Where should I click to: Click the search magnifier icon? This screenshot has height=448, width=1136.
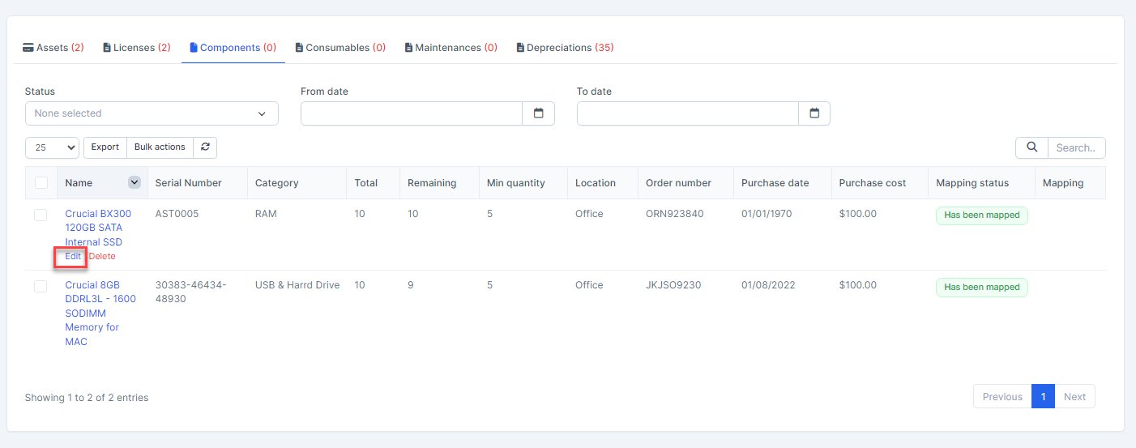click(1031, 147)
